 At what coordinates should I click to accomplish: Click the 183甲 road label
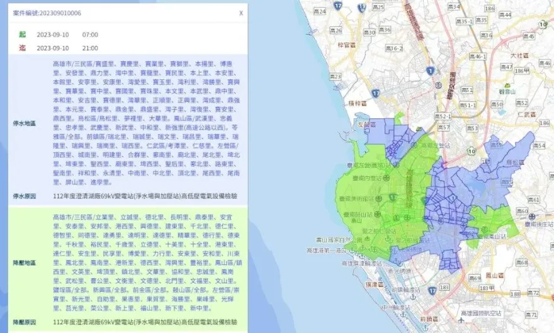487,288
